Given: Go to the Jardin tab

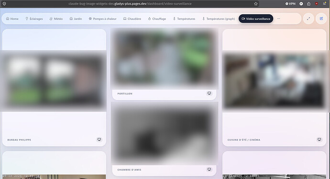Looking at the screenshot, I should point(76,19).
